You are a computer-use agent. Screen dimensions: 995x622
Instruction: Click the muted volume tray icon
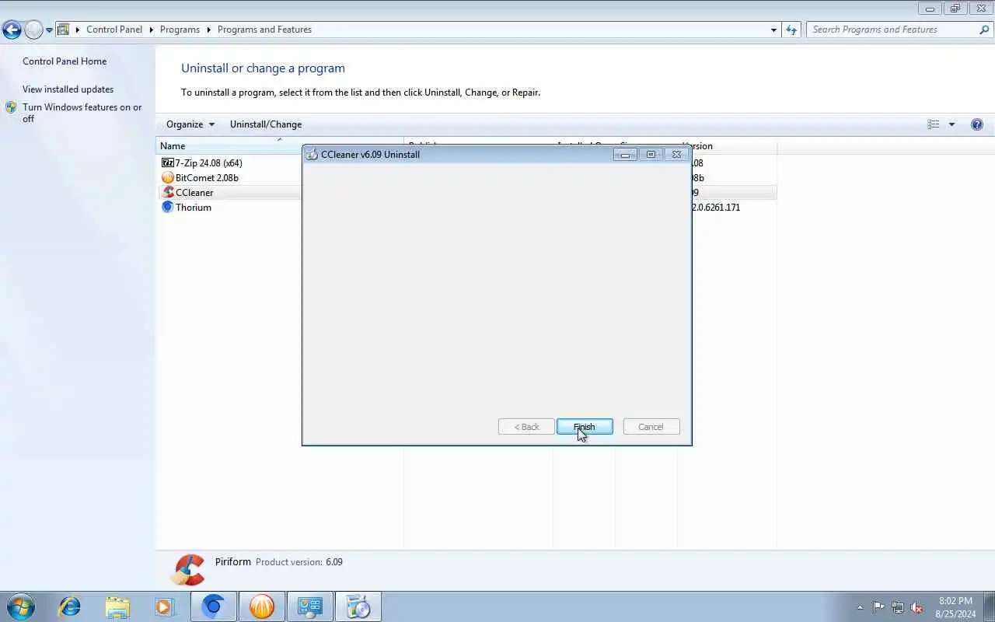point(916,607)
